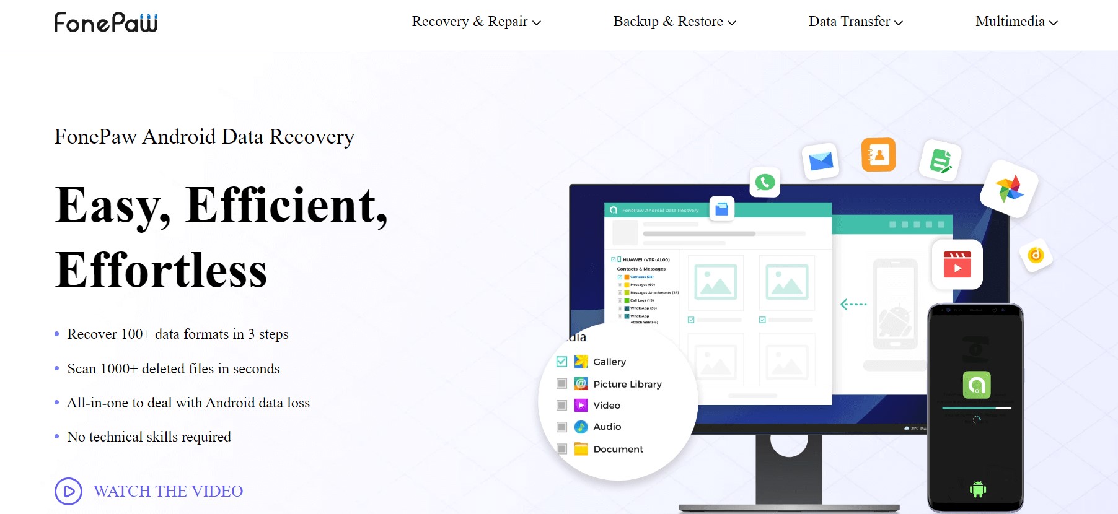Check the Picture Library checkbox
1118x514 pixels.
[x=562, y=384]
